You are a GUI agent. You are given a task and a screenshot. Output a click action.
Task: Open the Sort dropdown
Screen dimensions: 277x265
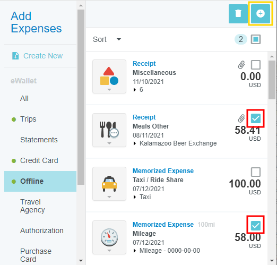(x=107, y=39)
